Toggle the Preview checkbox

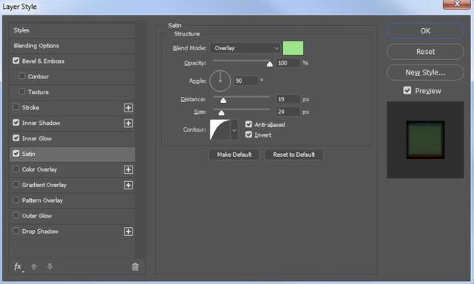pyautogui.click(x=407, y=90)
